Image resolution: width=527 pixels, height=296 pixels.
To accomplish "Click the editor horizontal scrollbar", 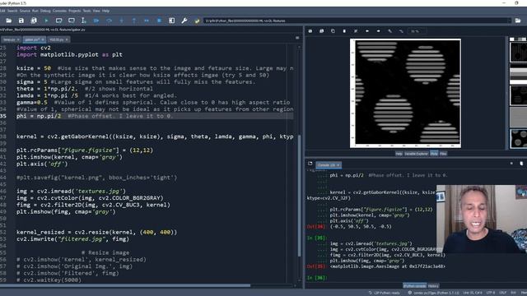I will point(125,285).
